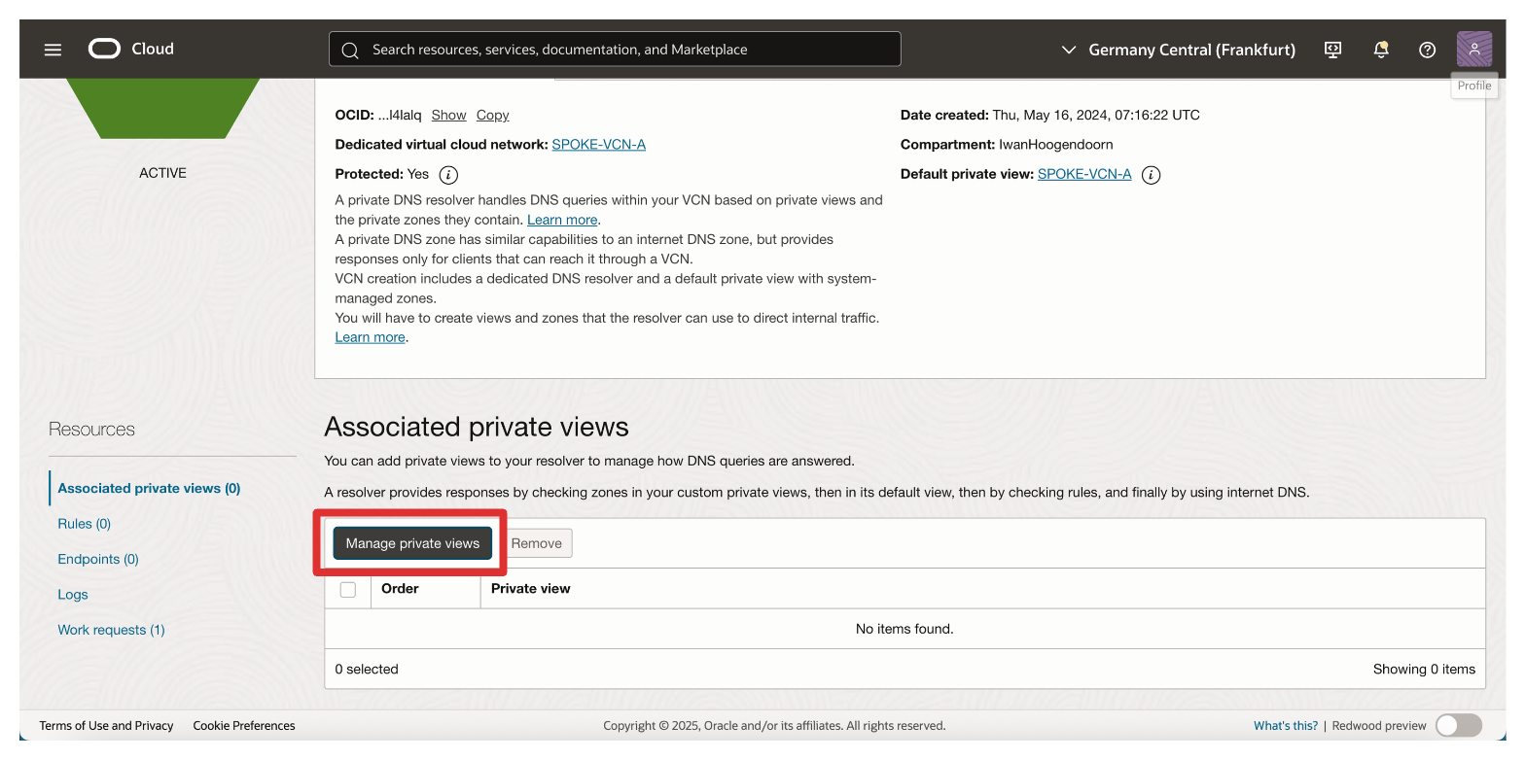1525x760 pixels.
Task: Open the hamburger navigation menu
Action: (53, 50)
